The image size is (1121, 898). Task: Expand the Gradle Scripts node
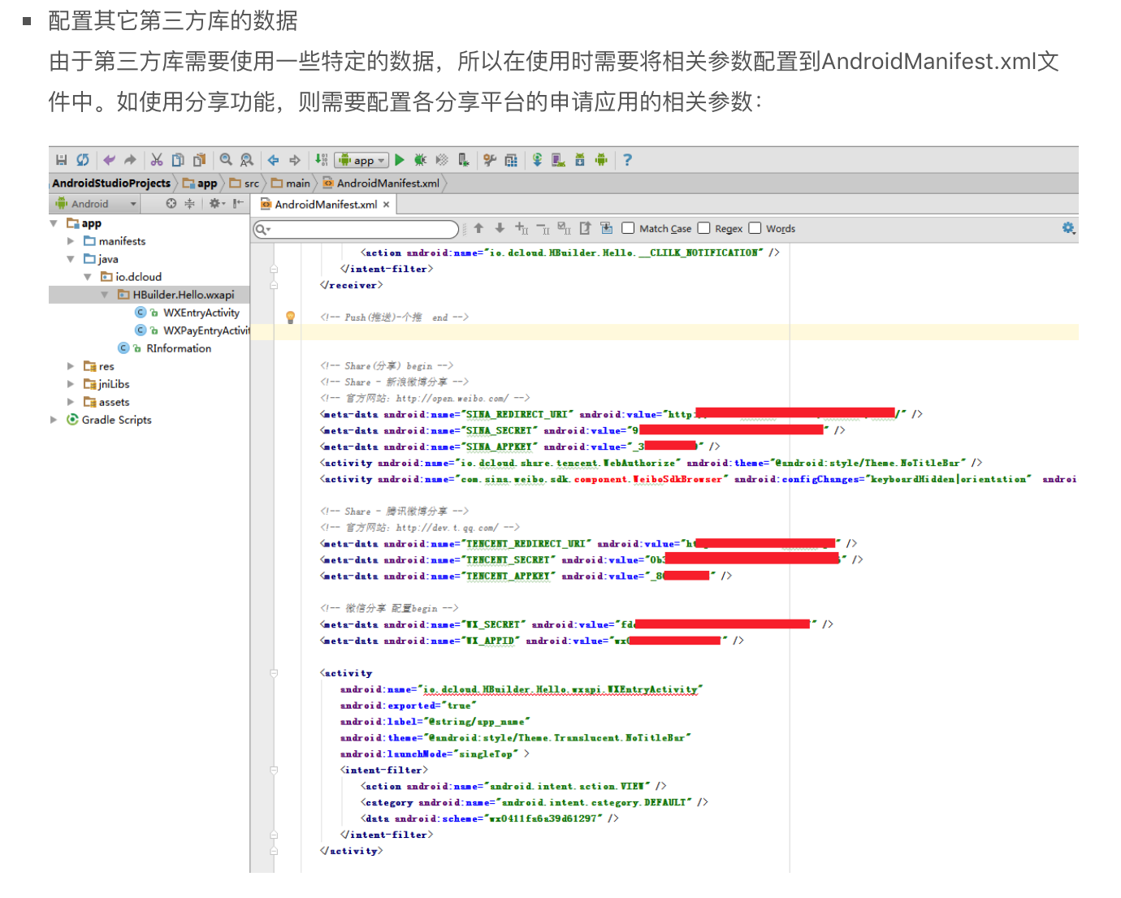click(x=54, y=420)
